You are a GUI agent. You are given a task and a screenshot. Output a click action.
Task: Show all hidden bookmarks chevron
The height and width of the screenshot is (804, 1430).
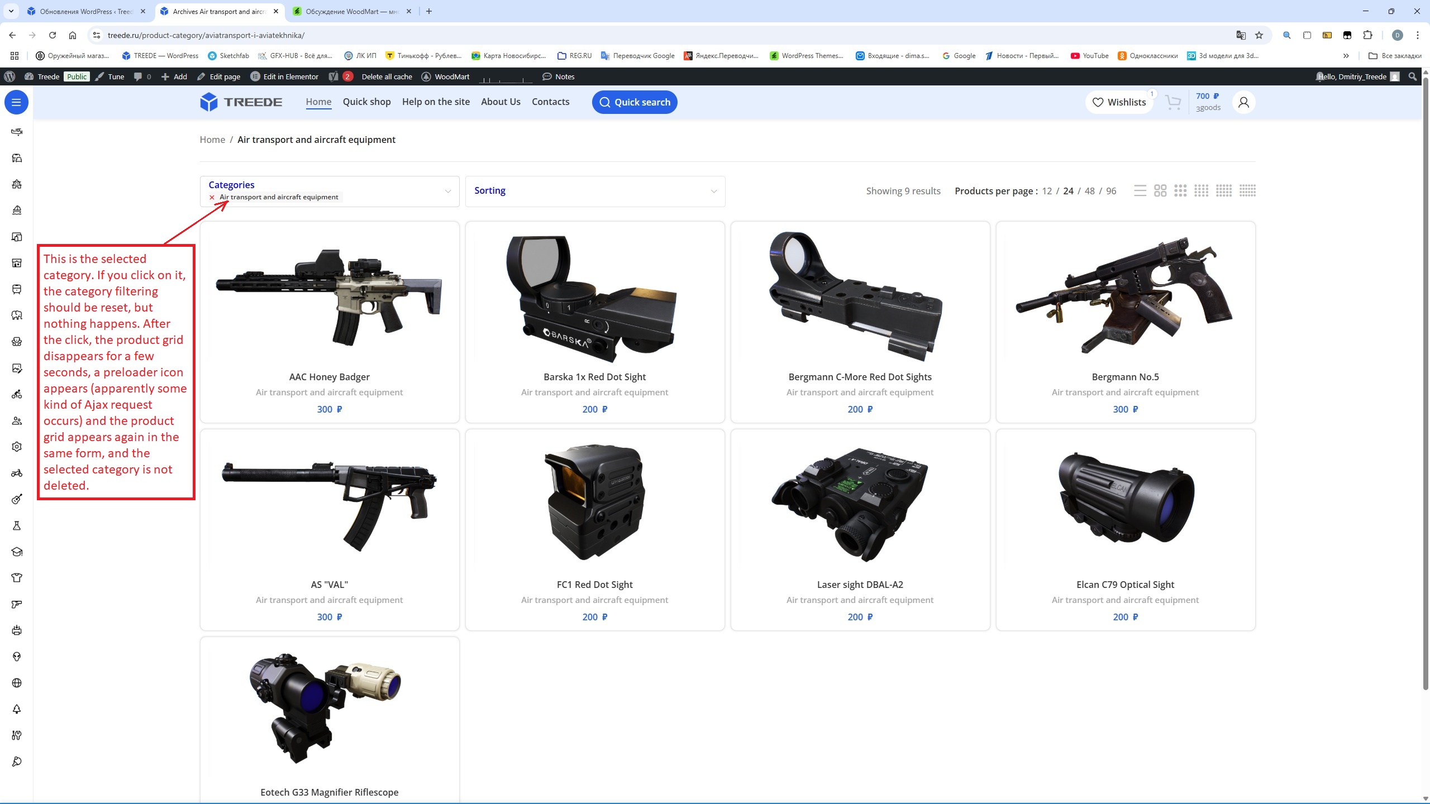pos(1346,56)
